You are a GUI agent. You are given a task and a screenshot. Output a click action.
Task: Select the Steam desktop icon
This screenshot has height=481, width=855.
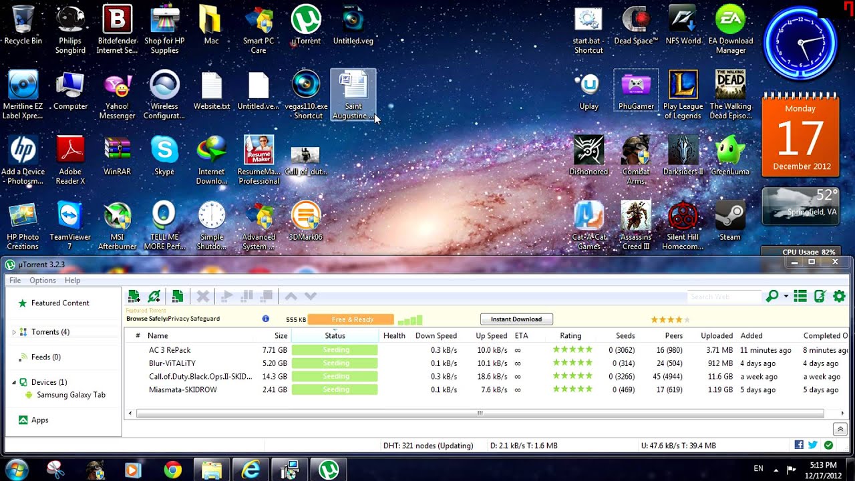[729, 221]
